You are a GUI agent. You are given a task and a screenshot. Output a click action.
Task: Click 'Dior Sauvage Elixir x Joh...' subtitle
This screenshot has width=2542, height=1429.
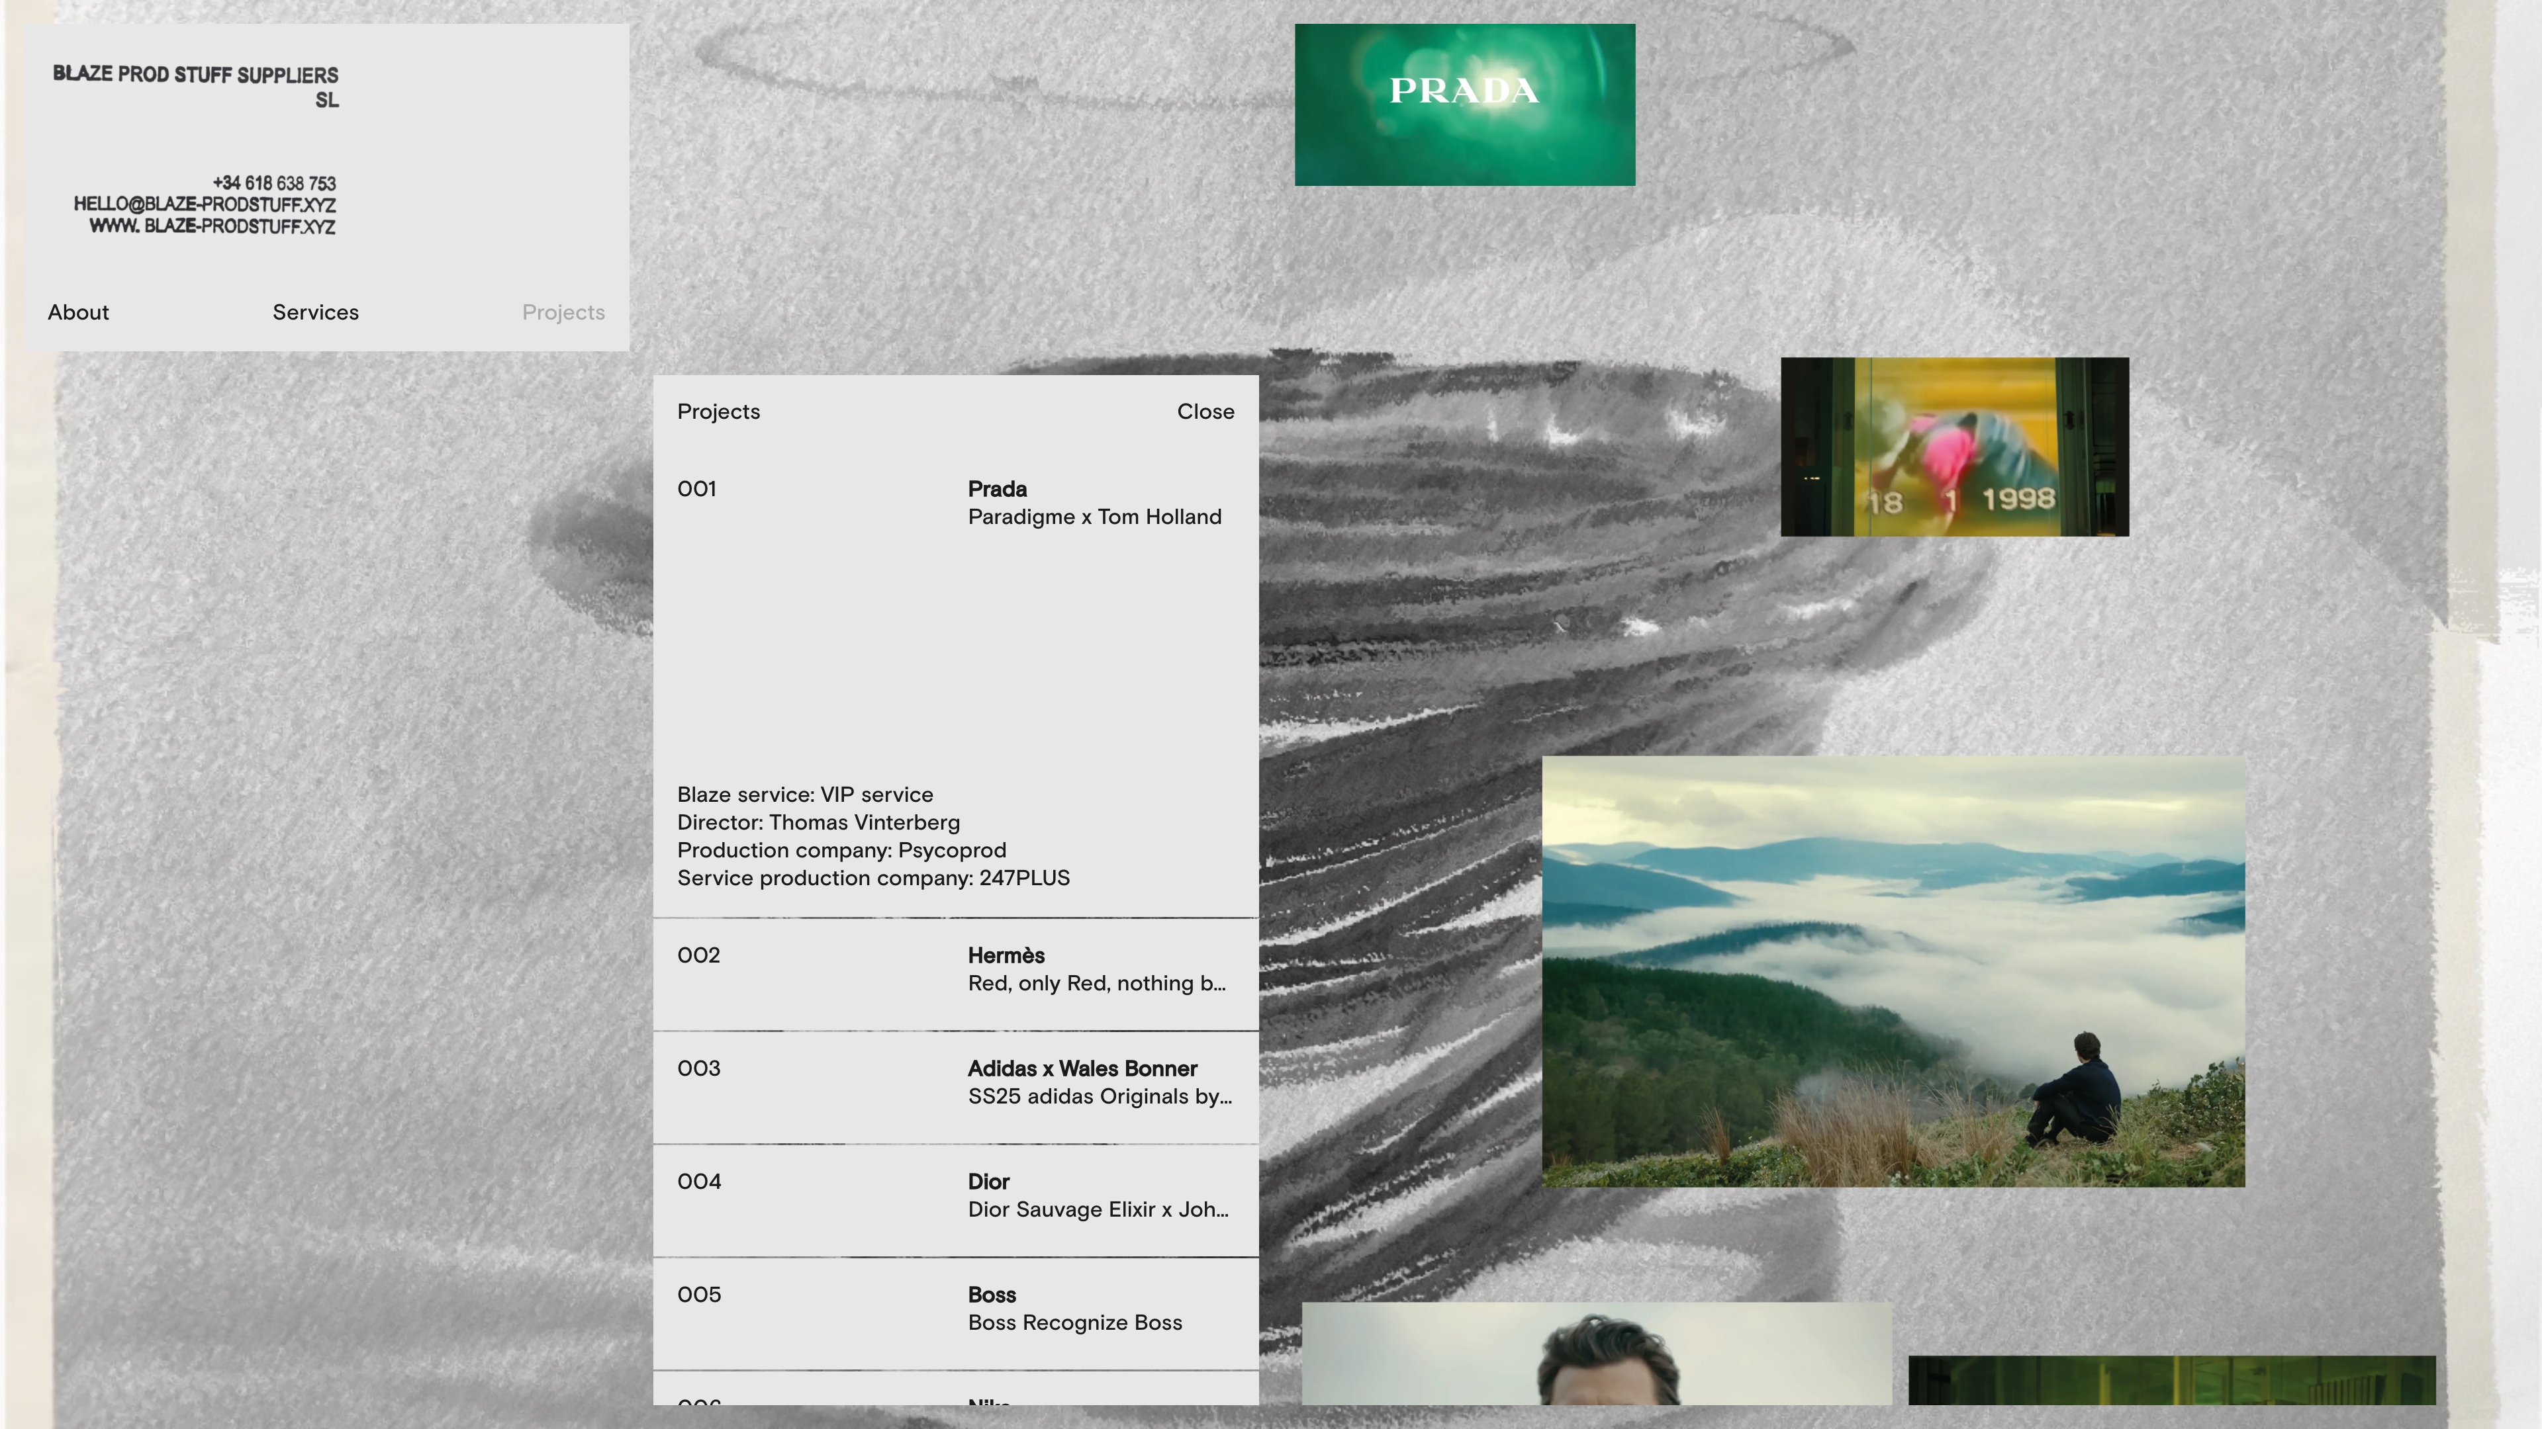(x=1098, y=1210)
